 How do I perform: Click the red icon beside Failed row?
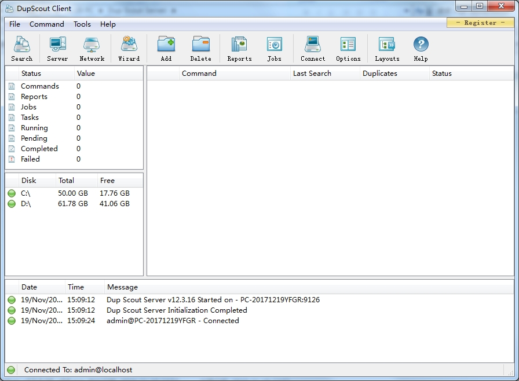12,159
